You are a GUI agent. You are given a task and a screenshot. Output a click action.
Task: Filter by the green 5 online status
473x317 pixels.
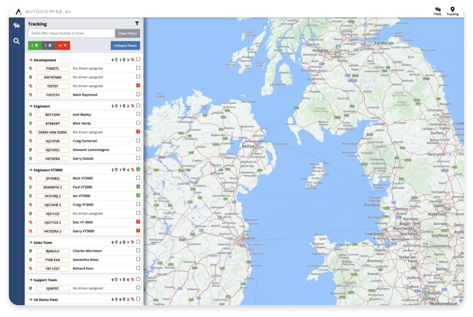point(34,46)
